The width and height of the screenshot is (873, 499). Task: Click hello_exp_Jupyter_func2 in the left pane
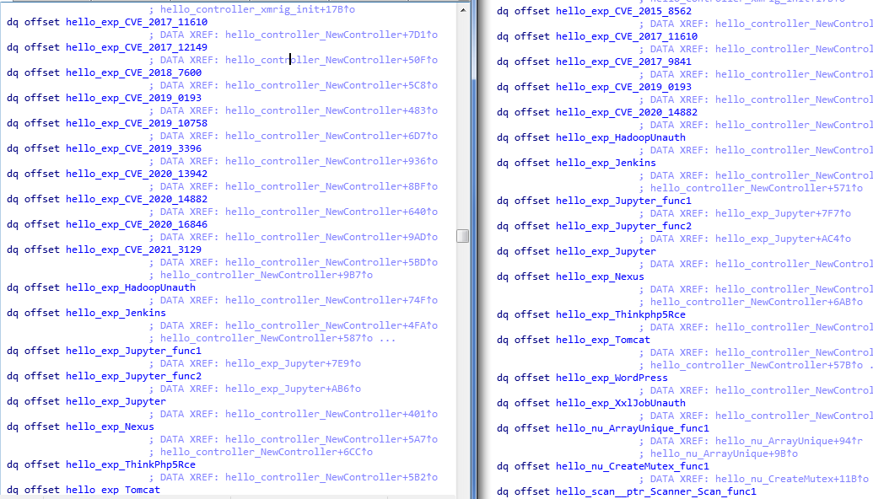point(133,376)
